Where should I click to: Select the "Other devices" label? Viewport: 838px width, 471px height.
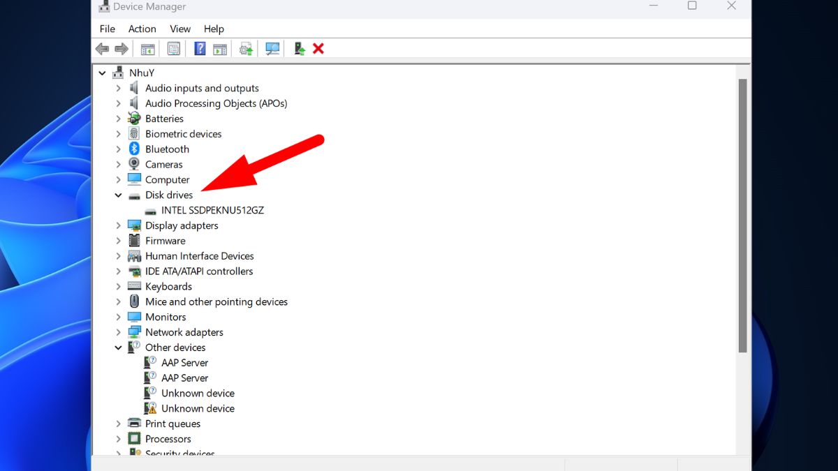coord(175,347)
